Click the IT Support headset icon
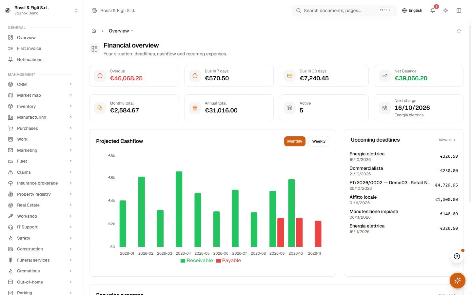Viewport: 472px width, 295px height. 10,227
